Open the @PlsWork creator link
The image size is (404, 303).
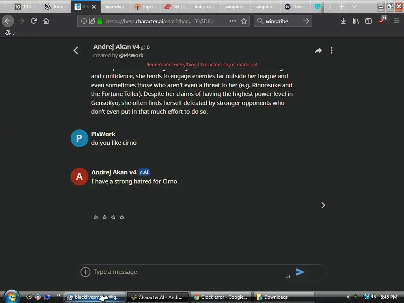[x=131, y=55]
